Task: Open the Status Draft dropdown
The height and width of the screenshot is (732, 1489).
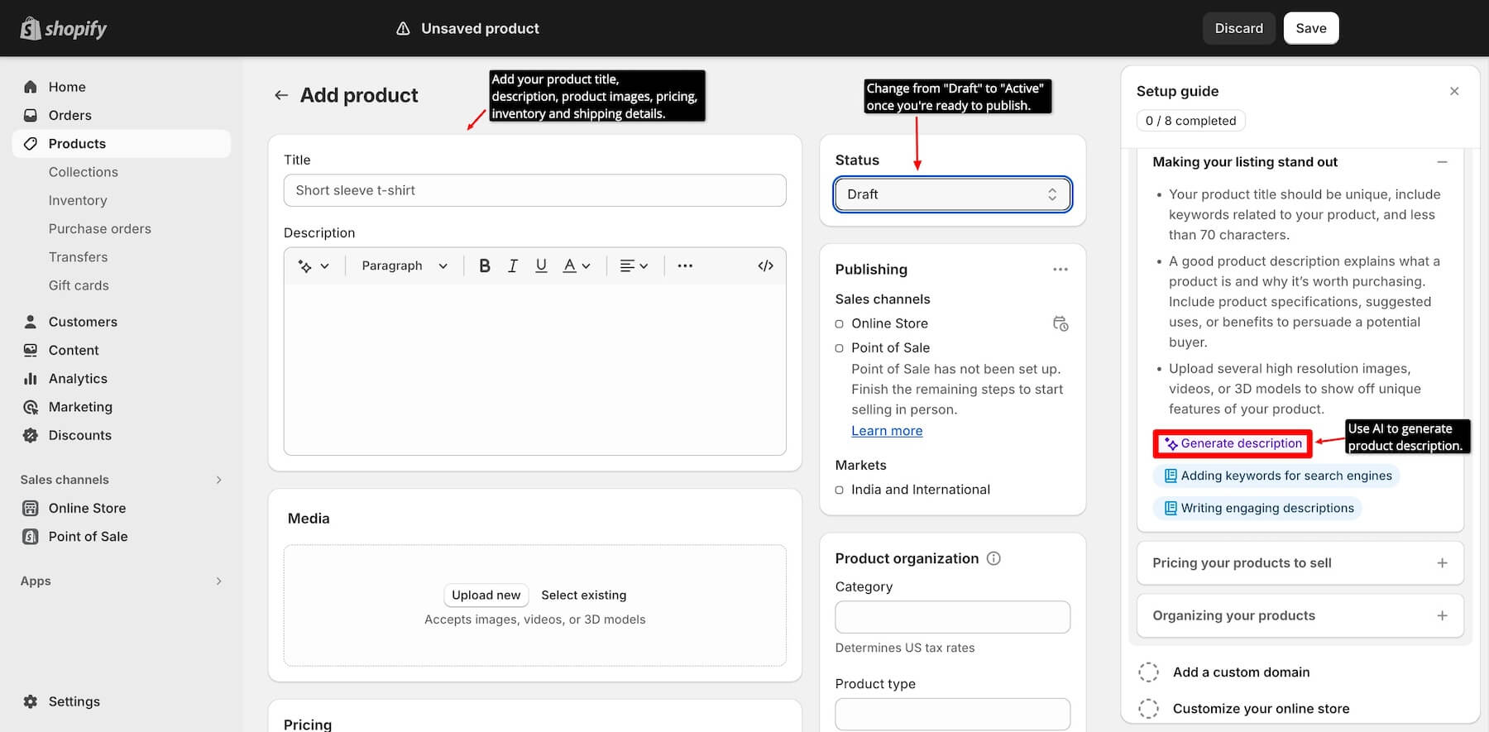Action: click(952, 194)
